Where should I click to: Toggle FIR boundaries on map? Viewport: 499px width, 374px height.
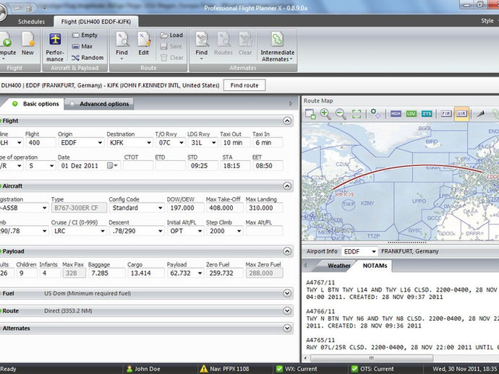(446, 114)
